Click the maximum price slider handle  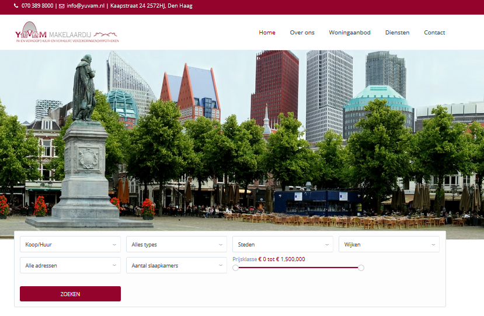tap(361, 268)
